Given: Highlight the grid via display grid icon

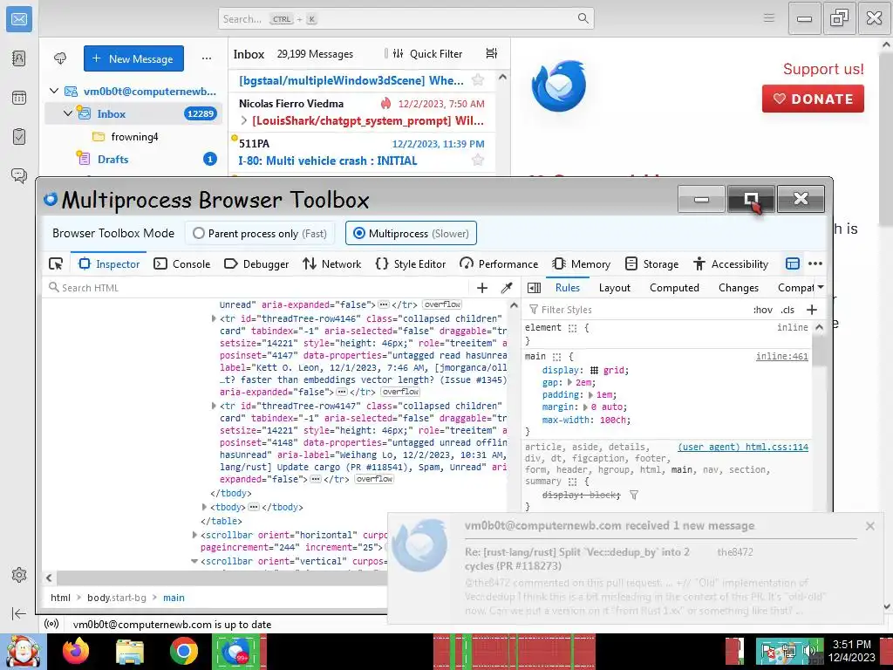Looking at the screenshot, I should pos(594,370).
